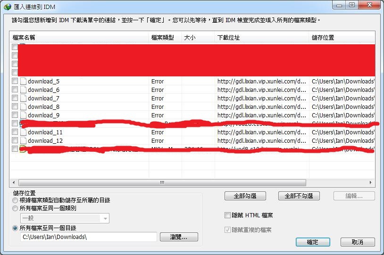Sort by 檔案類型 column header
The height and width of the screenshot is (255, 384).
165,37
